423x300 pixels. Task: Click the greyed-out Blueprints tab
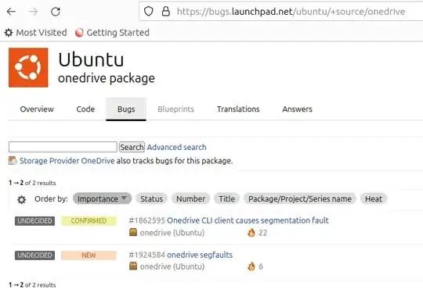click(x=176, y=109)
